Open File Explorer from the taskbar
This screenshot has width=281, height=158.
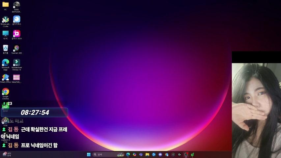(147, 154)
